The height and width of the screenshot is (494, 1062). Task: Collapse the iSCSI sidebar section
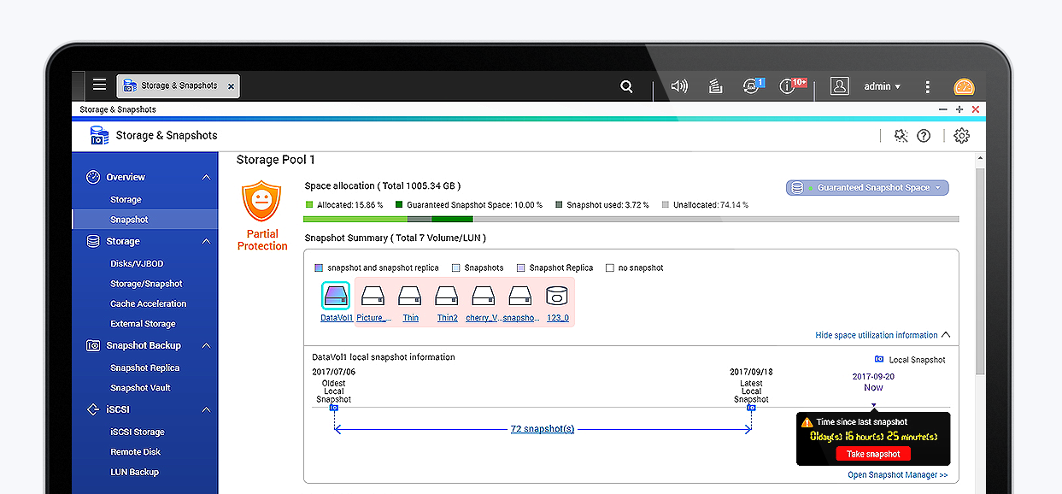tap(206, 410)
